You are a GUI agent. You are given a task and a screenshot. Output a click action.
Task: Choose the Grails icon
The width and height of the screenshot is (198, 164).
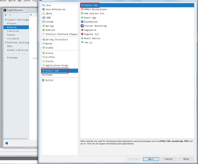click(x=44, y=61)
